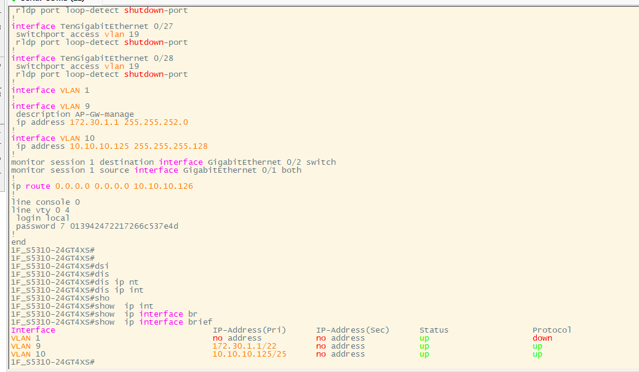This screenshot has width=639, height=372.
Task: Click the 'IP-Address(Pri)' column header
Action: coord(249,330)
